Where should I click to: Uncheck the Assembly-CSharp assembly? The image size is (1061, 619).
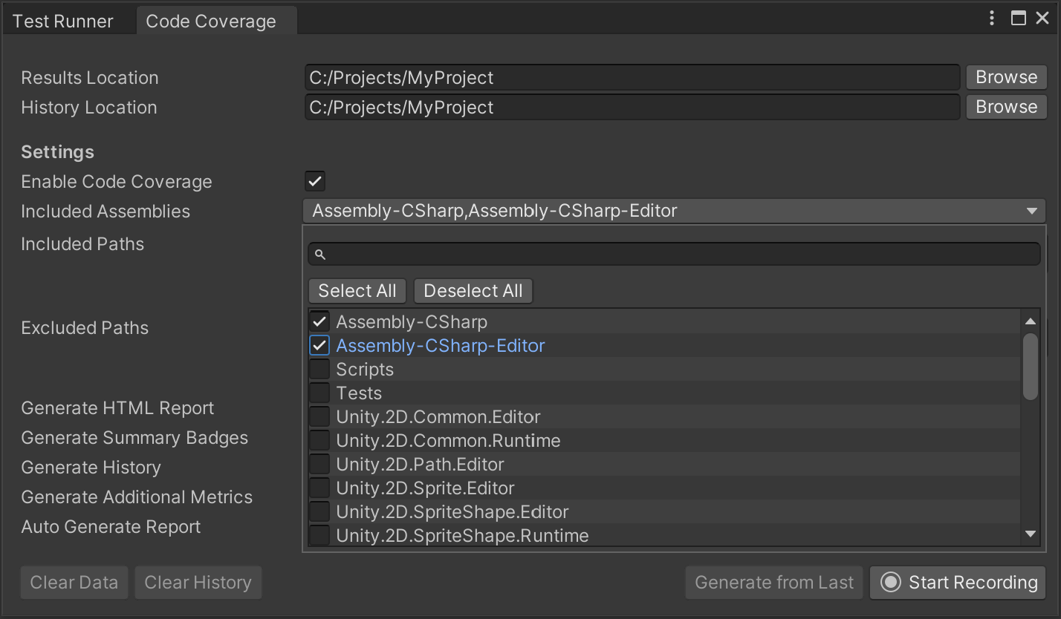point(319,321)
